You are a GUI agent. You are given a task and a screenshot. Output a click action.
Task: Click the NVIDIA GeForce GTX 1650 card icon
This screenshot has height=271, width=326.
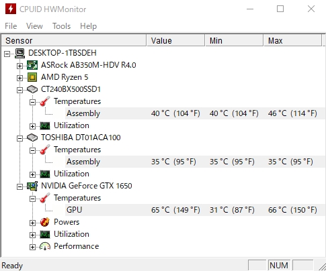(32, 186)
